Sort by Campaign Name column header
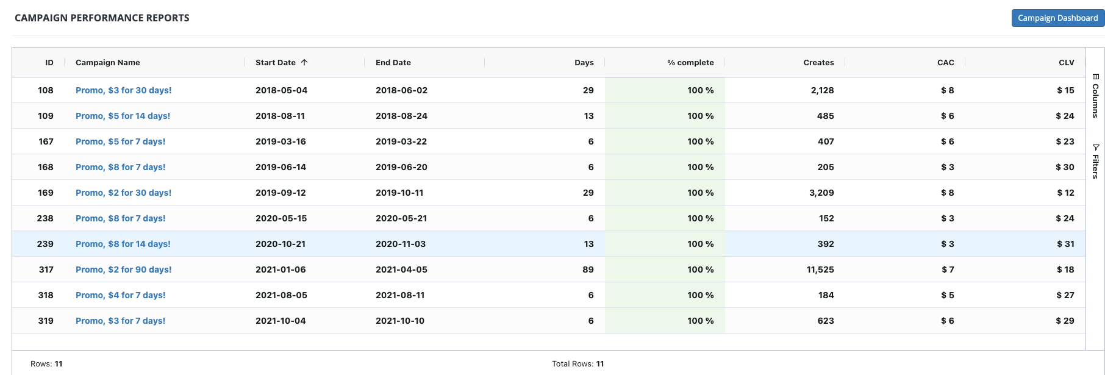This screenshot has width=1105, height=375. click(x=108, y=62)
